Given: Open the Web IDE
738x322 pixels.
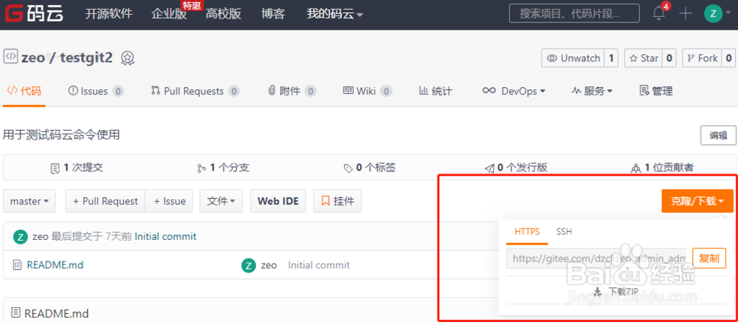Looking at the screenshot, I should pos(278,201).
